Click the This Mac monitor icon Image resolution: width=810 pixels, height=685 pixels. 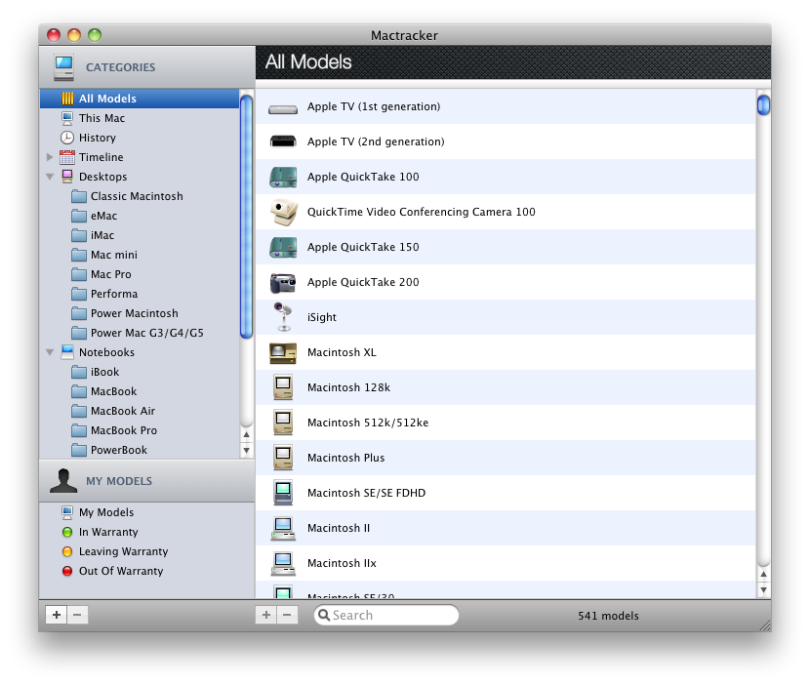tap(67, 118)
